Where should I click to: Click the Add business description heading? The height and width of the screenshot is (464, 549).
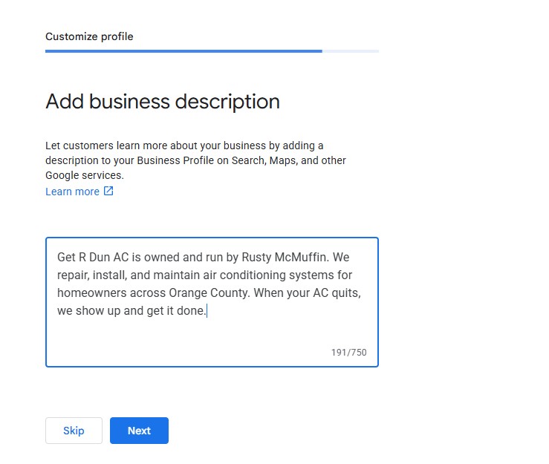[163, 102]
